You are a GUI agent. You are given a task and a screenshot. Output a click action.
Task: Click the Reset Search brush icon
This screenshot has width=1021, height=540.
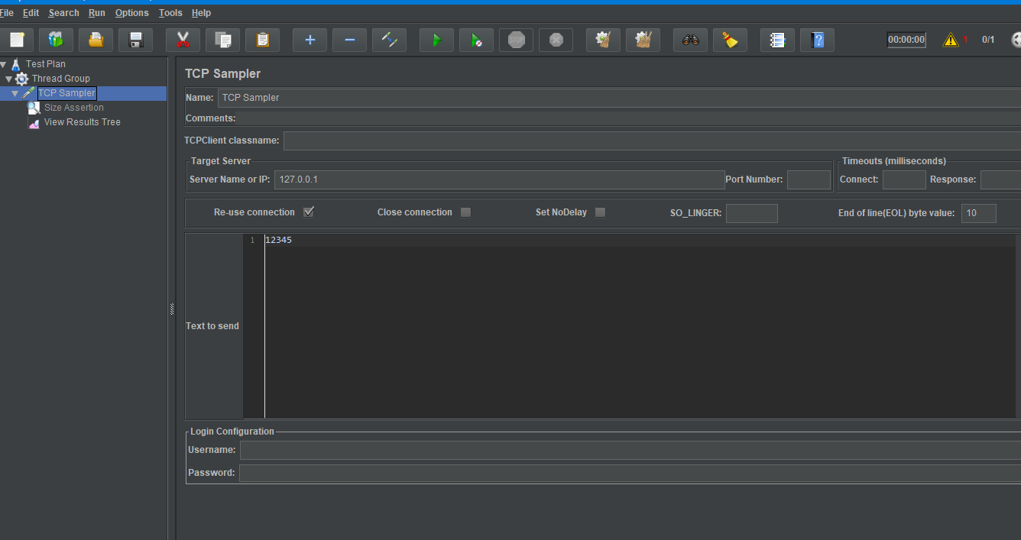coord(730,40)
